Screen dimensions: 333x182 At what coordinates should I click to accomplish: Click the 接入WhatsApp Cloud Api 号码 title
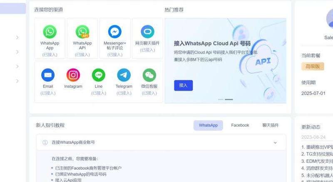pyautogui.click(x=212, y=44)
